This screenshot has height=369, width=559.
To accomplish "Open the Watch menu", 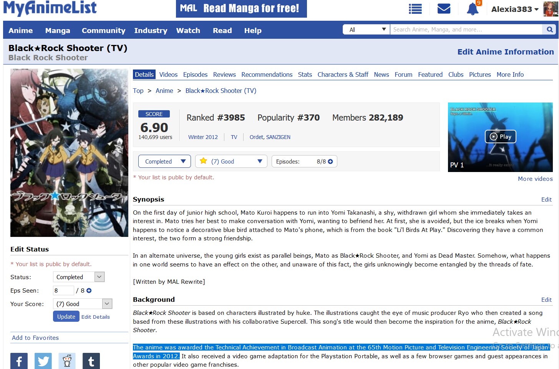I will (188, 30).
